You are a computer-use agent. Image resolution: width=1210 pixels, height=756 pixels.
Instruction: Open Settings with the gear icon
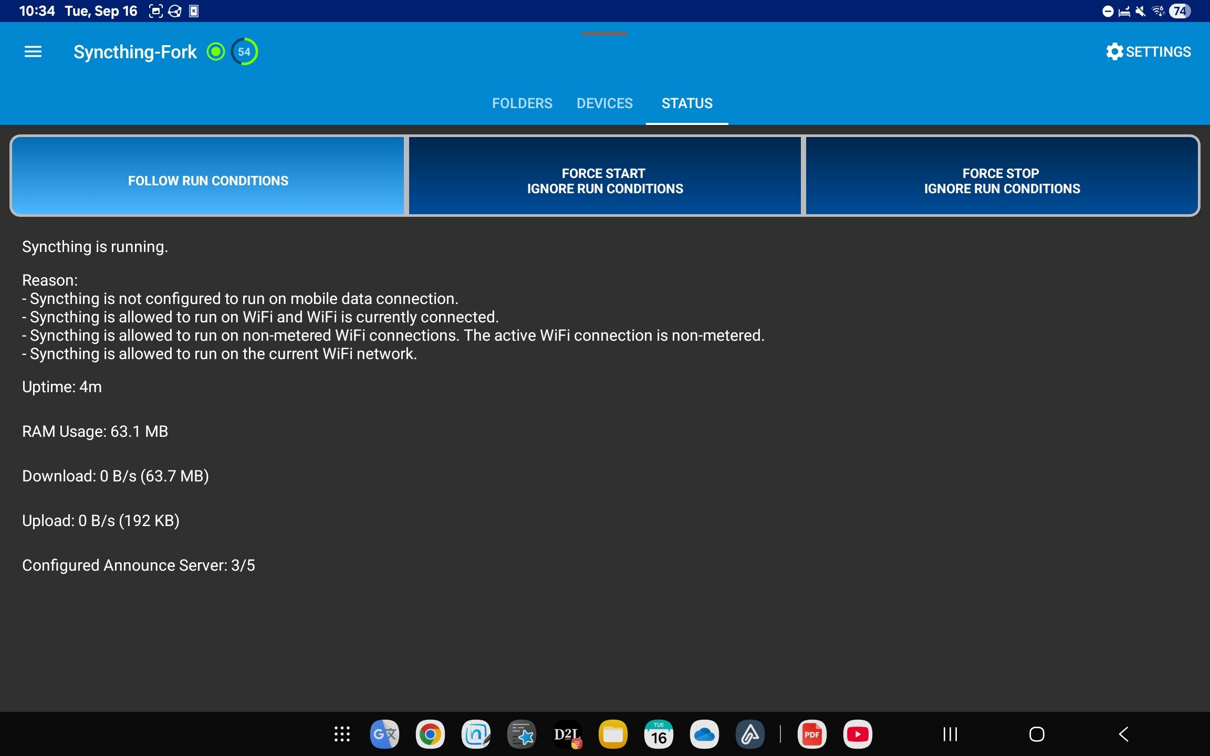point(1148,51)
